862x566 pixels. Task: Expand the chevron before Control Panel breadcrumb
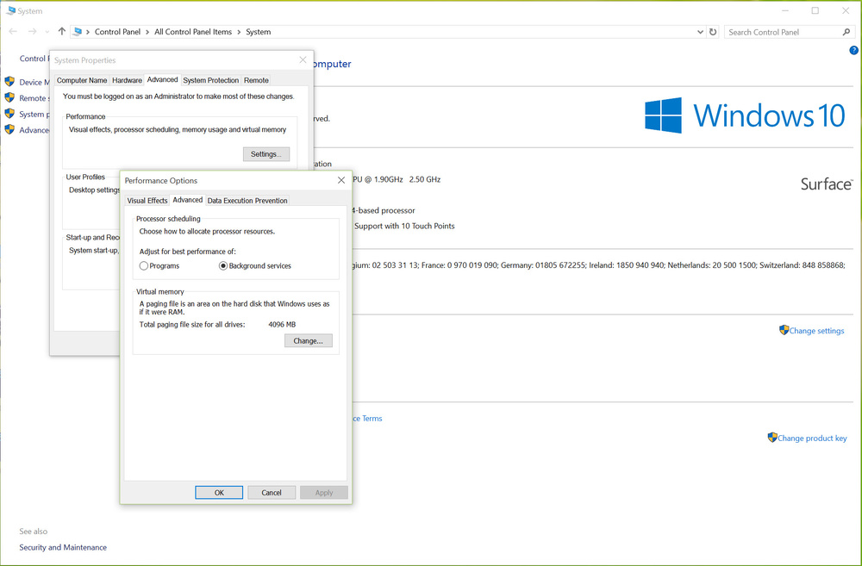point(88,32)
